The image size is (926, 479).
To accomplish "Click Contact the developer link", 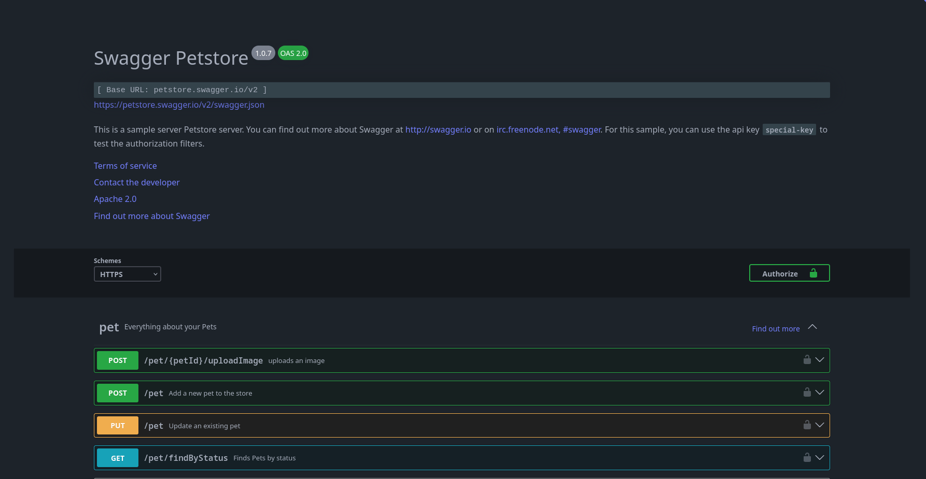I will [136, 182].
